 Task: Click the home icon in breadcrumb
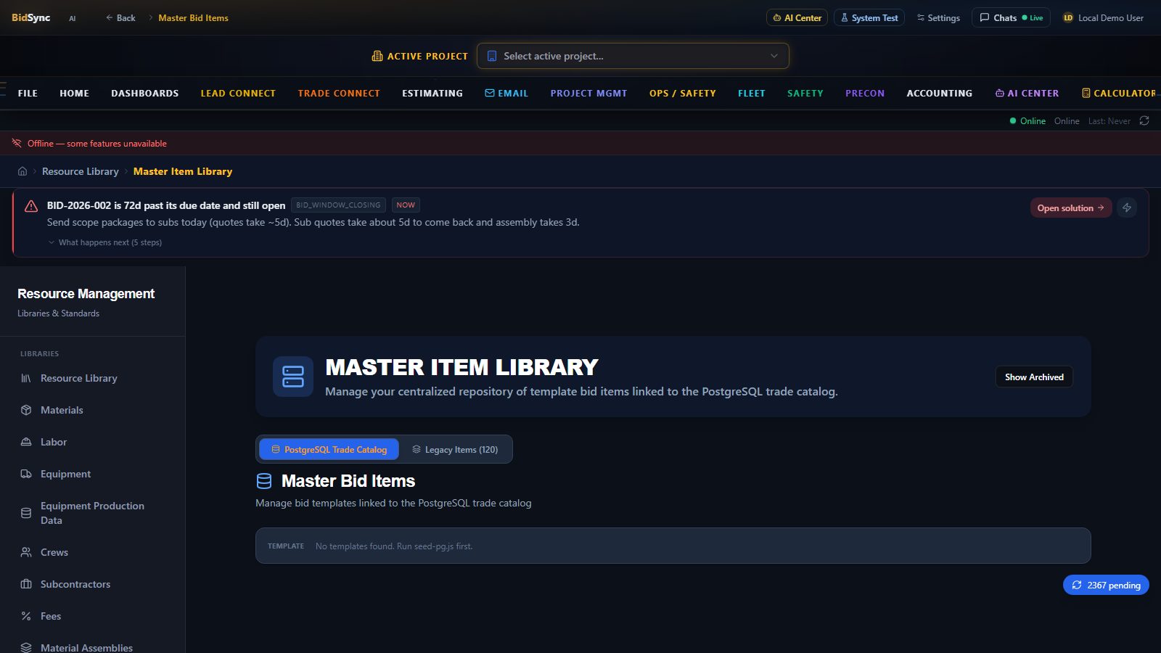point(22,171)
